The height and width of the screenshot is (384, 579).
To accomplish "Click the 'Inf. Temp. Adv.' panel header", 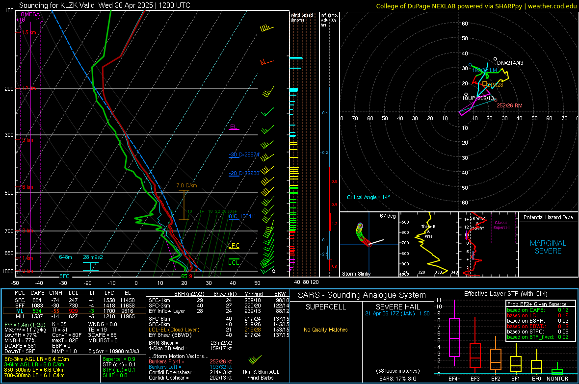I will click(x=329, y=20).
